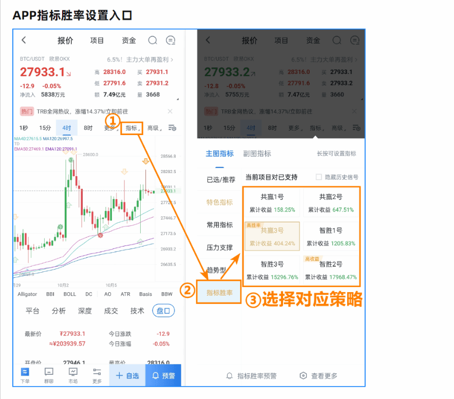Open 深度 section tab

(x=85, y=311)
